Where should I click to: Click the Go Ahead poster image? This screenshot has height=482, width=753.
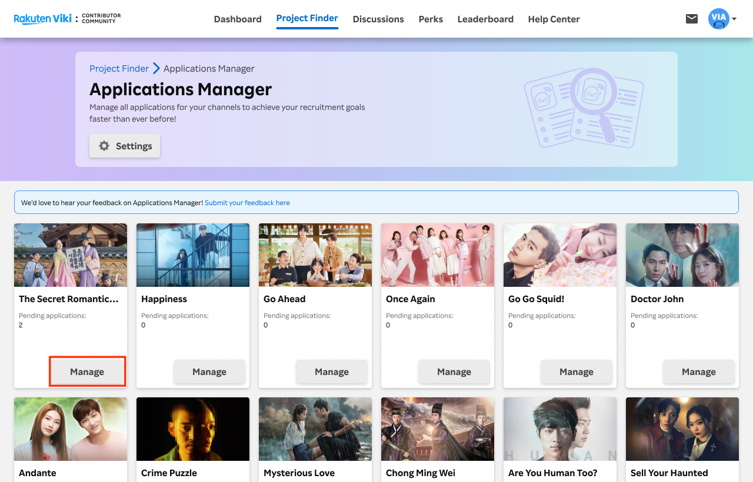[315, 255]
